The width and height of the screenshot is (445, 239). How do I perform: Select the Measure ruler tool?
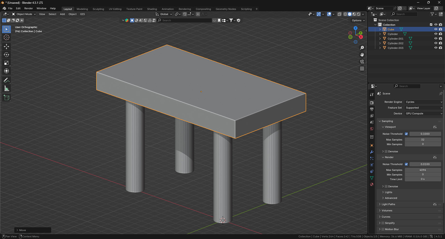coord(6,89)
